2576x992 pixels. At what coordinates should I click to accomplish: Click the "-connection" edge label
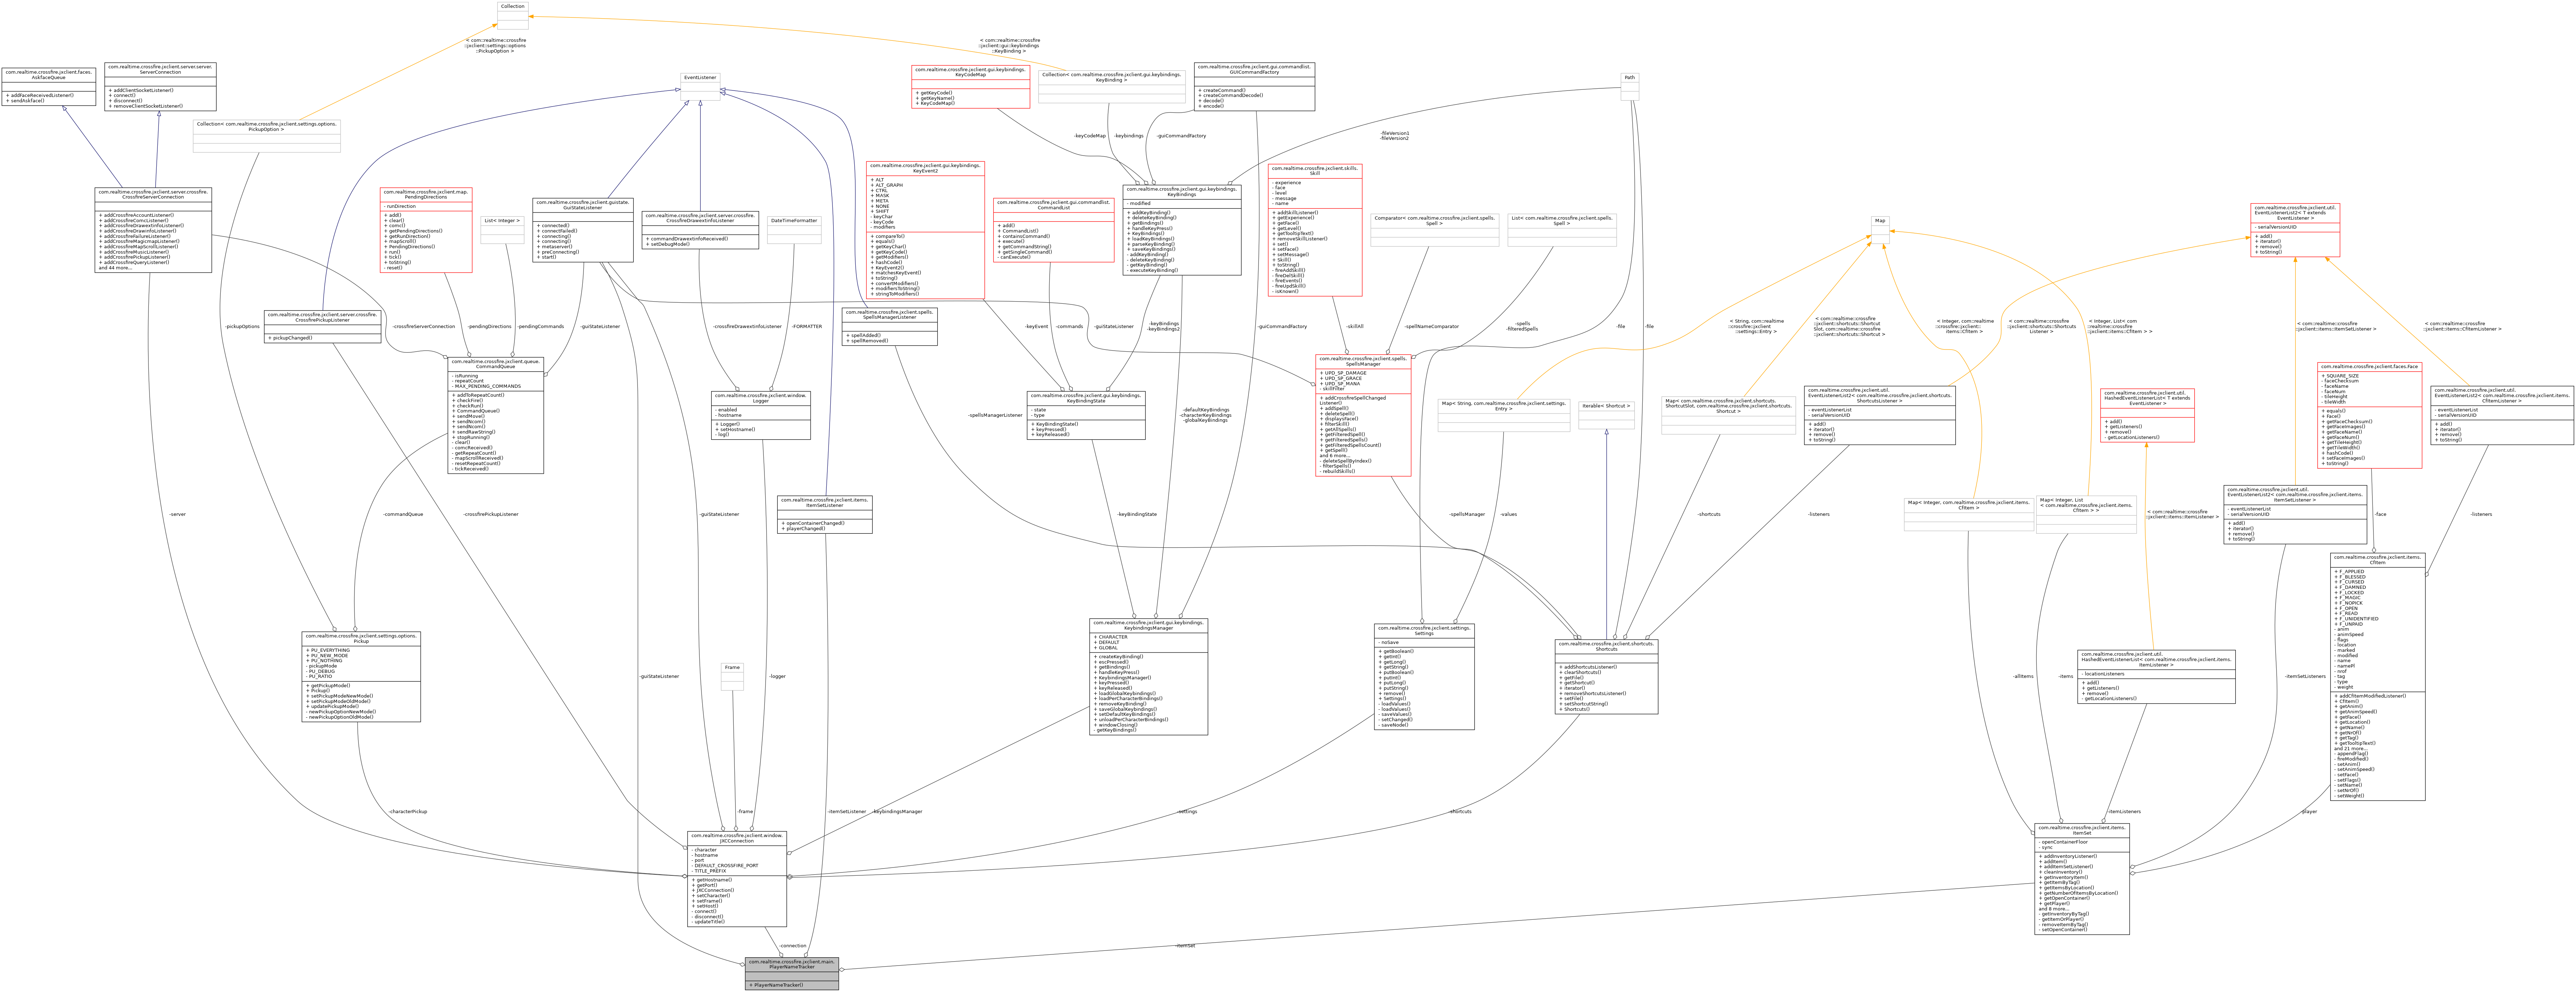tap(792, 945)
